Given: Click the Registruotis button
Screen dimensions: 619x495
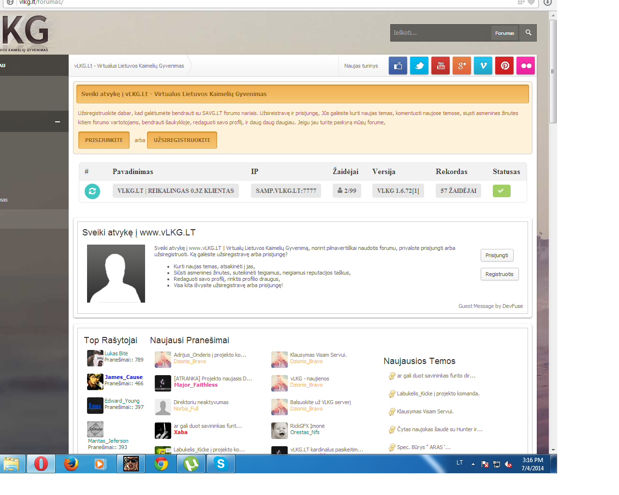Looking at the screenshot, I should pos(500,274).
